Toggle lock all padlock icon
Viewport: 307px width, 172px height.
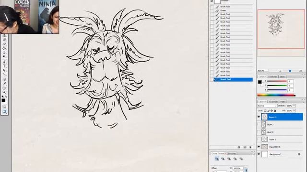[x=275, y=111]
